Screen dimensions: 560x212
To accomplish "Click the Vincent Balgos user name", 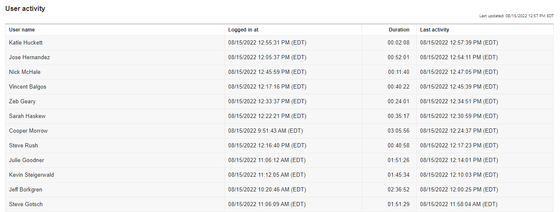I will point(28,87).
